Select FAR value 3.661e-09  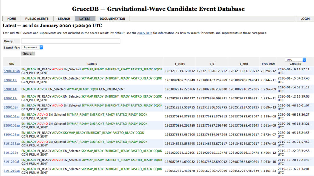click(268, 125)
